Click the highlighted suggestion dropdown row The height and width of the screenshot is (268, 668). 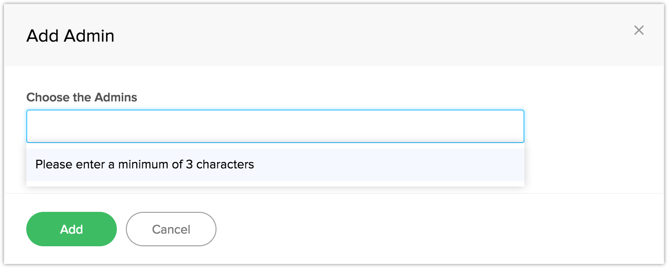tap(275, 164)
